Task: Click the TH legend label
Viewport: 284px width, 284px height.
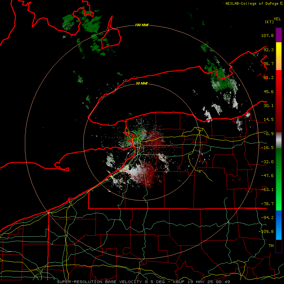Action: 271,246
